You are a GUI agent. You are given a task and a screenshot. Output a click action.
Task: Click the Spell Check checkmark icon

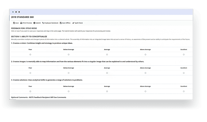coord(73,23)
